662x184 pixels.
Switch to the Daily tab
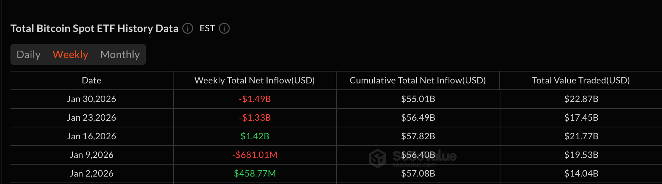point(29,54)
